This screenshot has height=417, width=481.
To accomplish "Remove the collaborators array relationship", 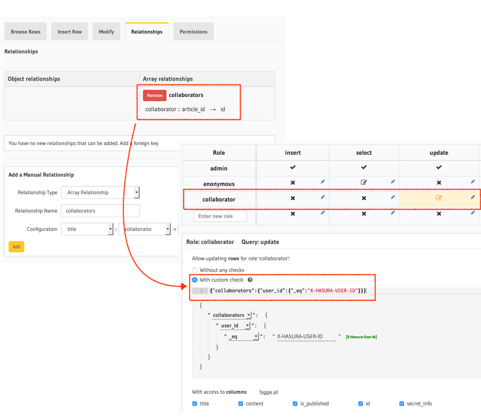I will pyautogui.click(x=154, y=95).
